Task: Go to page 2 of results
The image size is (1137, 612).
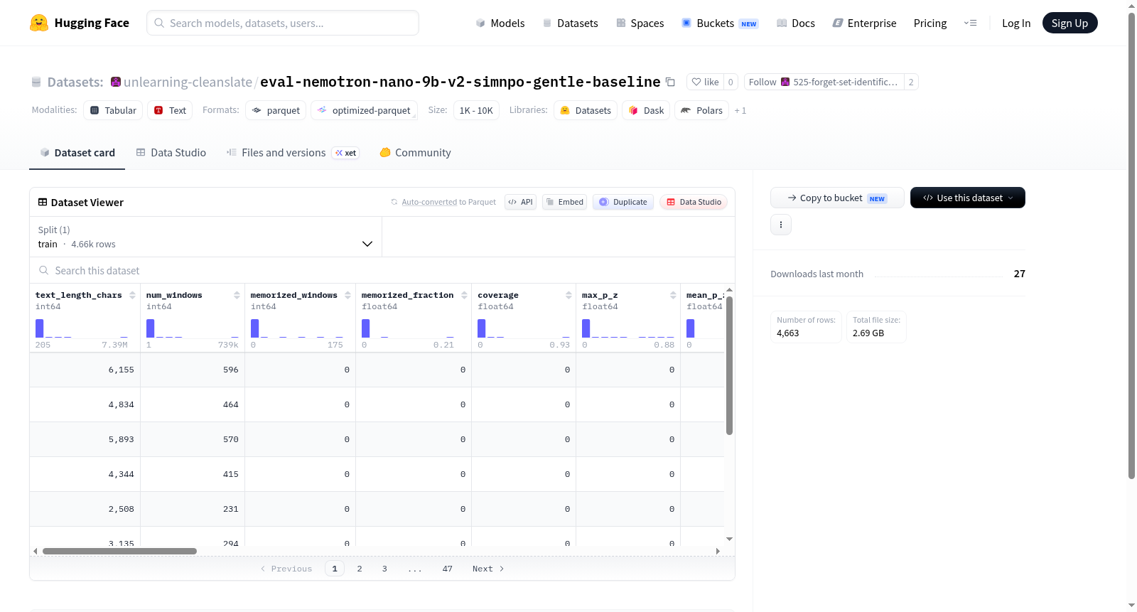Action: pyautogui.click(x=360, y=569)
